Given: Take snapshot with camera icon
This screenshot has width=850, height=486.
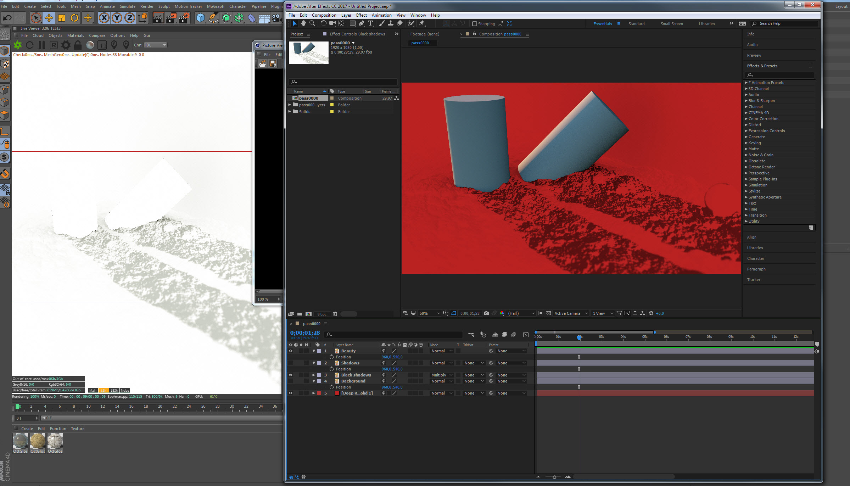Looking at the screenshot, I should (x=486, y=313).
